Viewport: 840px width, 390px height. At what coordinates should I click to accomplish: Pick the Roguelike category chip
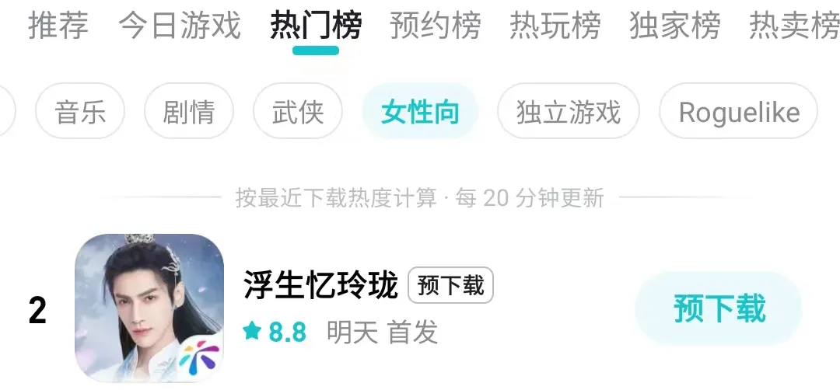pyautogui.click(x=739, y=111)
